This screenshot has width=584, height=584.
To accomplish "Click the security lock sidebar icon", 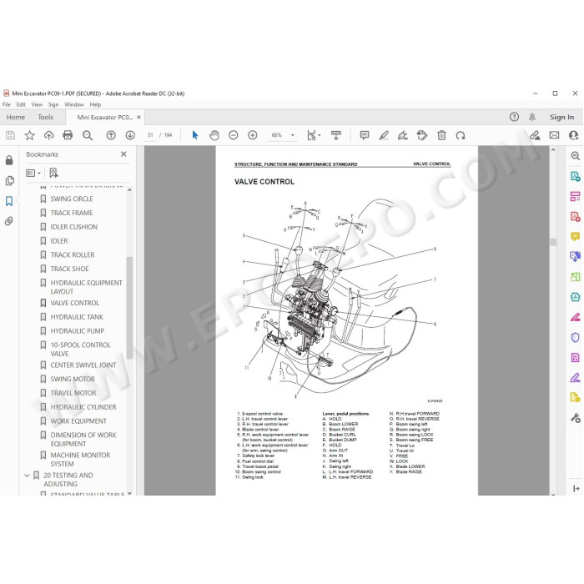I will [x=9, y=160].
